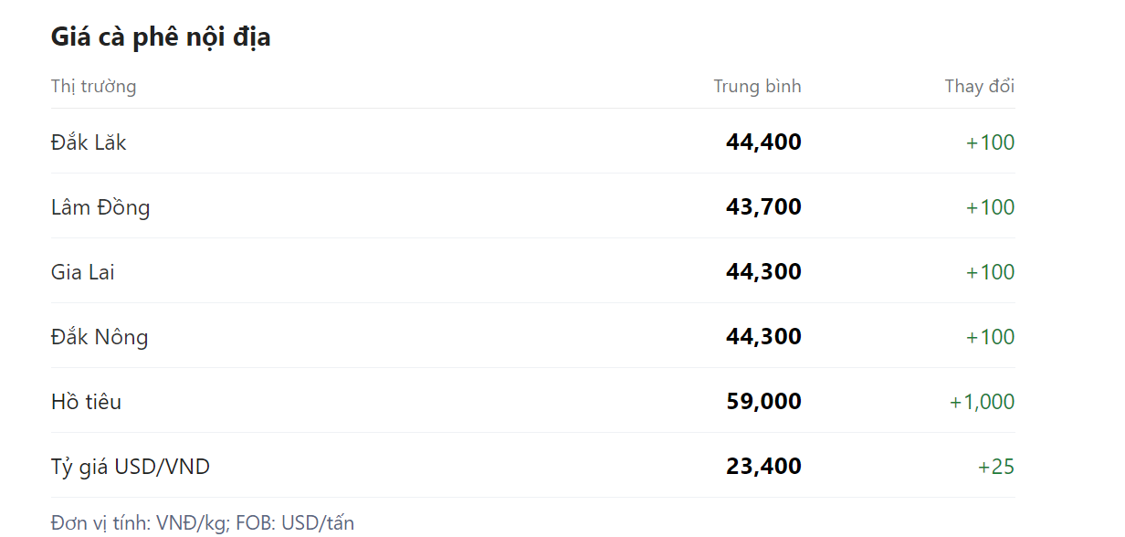This screenshot has height=537, width=1125.
Task: Click Đắk Nông average price 44,300
Action: [x=763, y=337]
